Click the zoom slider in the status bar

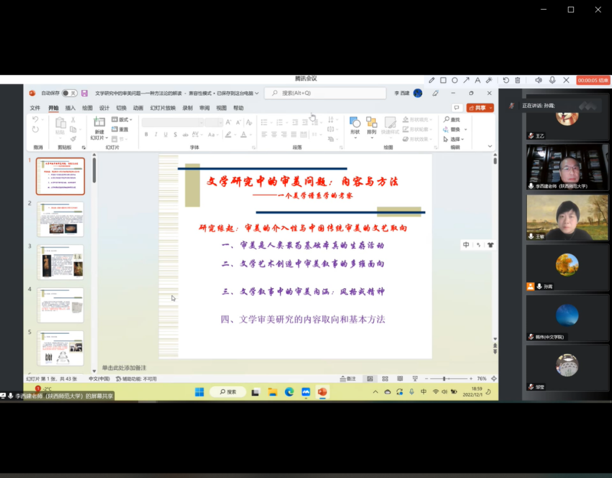coord(446,378)
